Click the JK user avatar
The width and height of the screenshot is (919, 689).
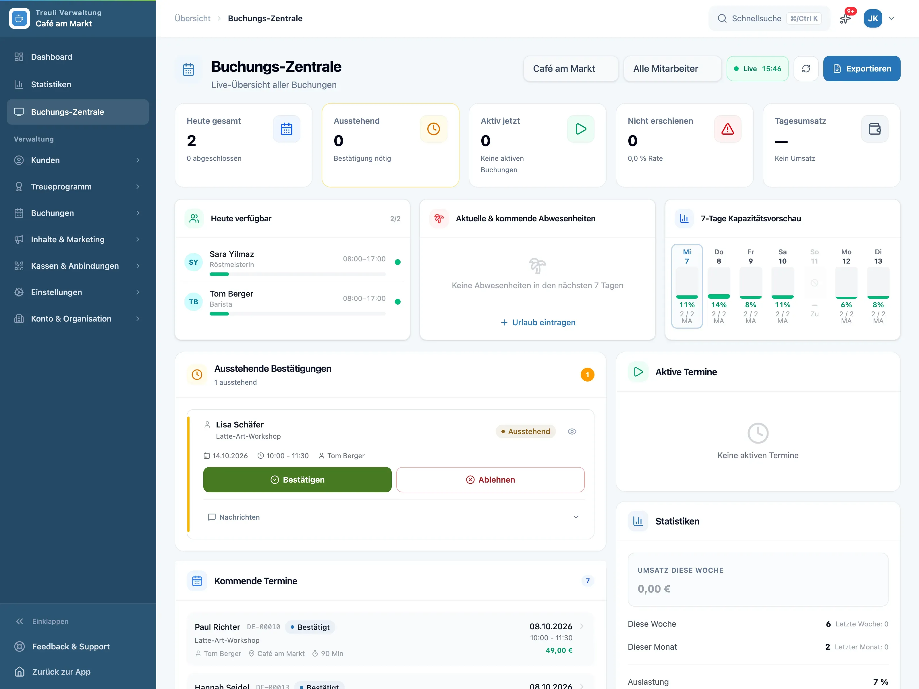click(x=872, y=18)
